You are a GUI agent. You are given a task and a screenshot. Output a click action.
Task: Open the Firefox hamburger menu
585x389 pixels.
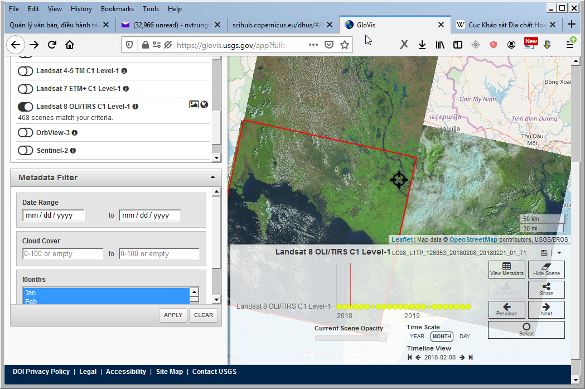(x=570, y=45)
